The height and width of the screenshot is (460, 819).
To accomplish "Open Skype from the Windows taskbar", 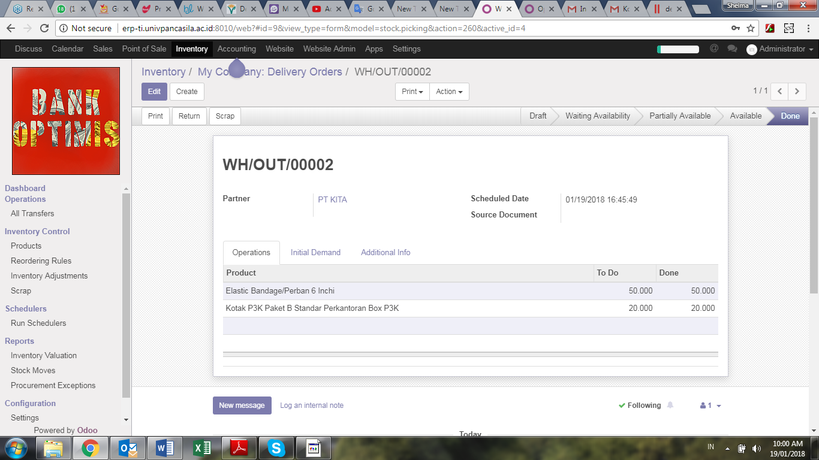I will (276, 447).
